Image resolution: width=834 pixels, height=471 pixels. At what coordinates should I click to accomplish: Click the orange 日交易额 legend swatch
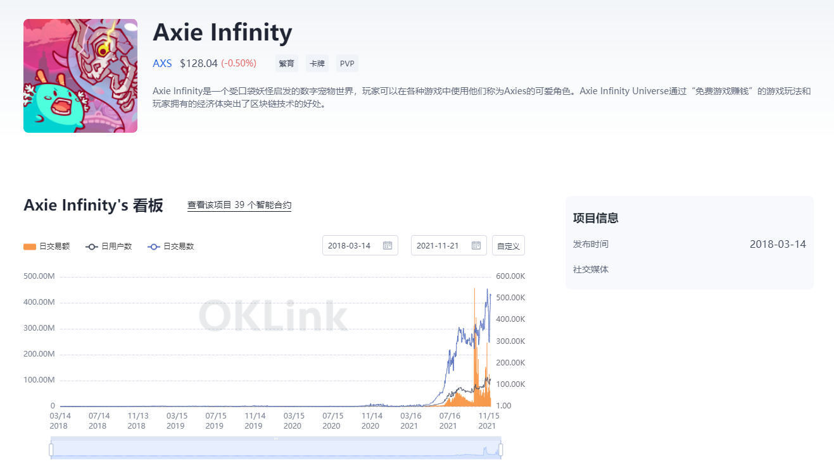[30, 247]
